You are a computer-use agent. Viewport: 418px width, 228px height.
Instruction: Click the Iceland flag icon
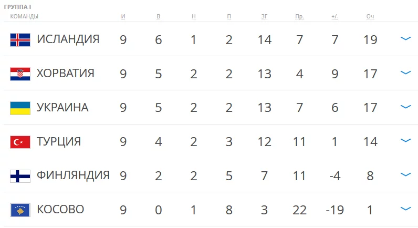click(20, 40)
